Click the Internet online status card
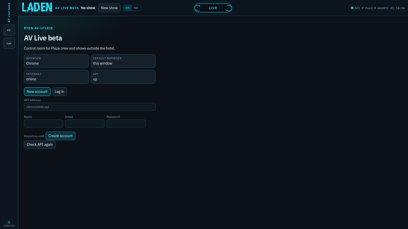408x229 pixels. point(56,77)
